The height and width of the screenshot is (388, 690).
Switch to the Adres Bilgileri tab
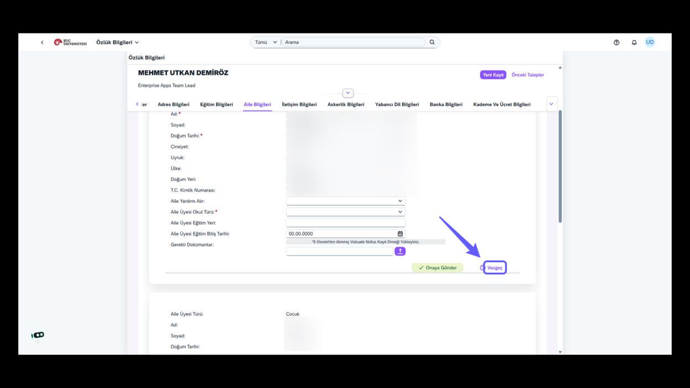click(x=173, y=104)
